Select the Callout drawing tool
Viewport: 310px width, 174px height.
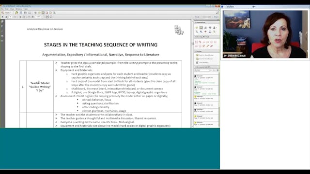click(x=200, y=42)
